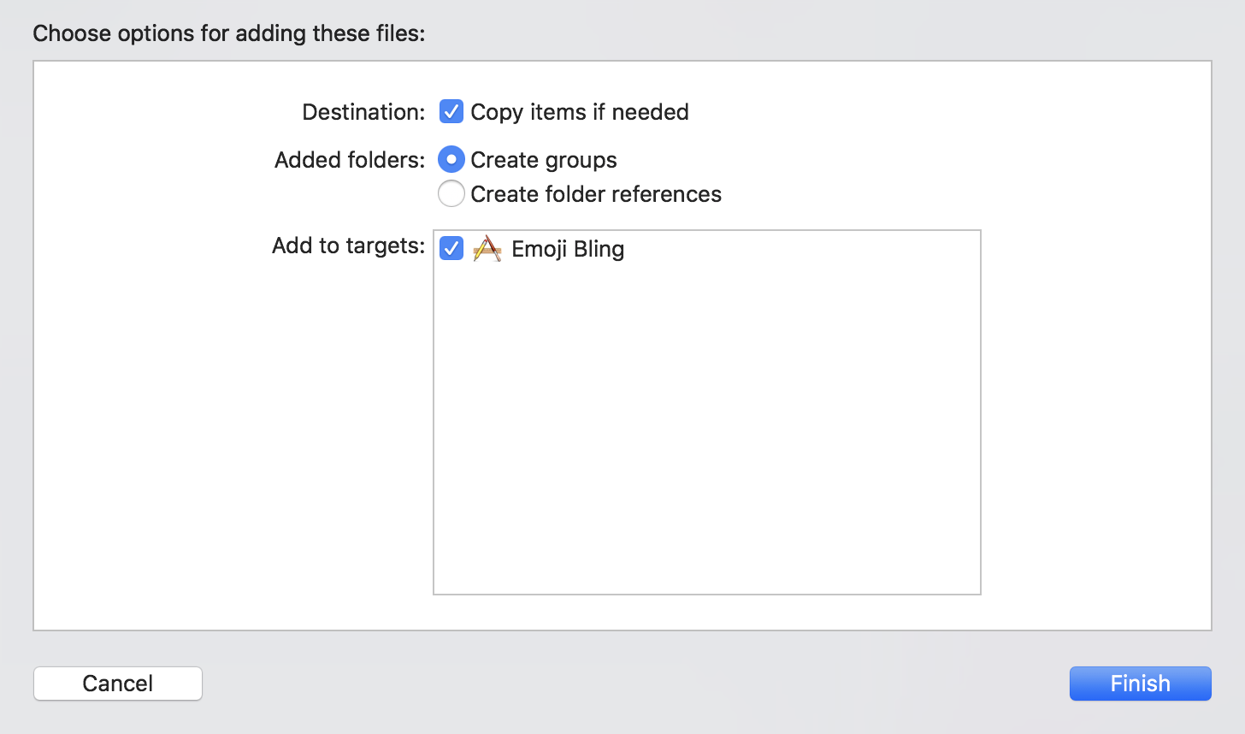This screenshot has width=1245, height=734.
Task: Click the "Add to targets:" field label
Action: [x=348, y=246]
